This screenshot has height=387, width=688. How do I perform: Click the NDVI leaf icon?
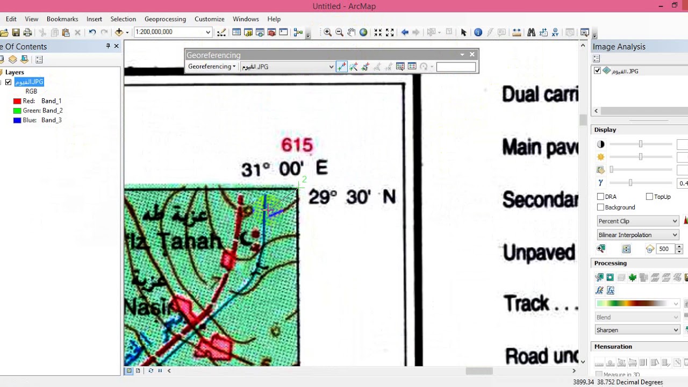(x=633, y=277)
